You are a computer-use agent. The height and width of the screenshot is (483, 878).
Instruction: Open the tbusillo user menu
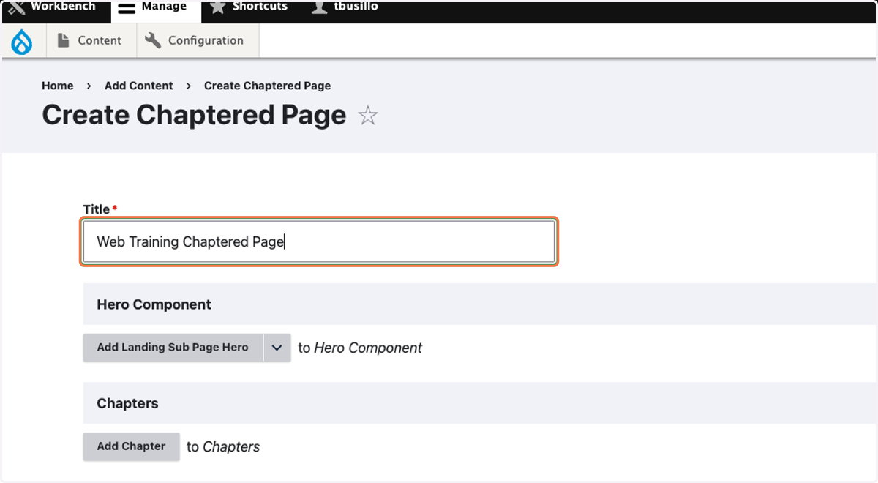click(345, 7)
